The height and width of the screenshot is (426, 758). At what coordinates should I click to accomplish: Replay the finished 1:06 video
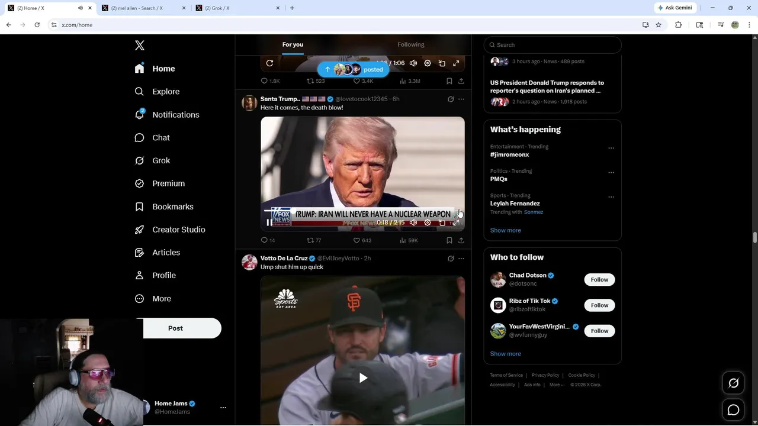(269, 63)
